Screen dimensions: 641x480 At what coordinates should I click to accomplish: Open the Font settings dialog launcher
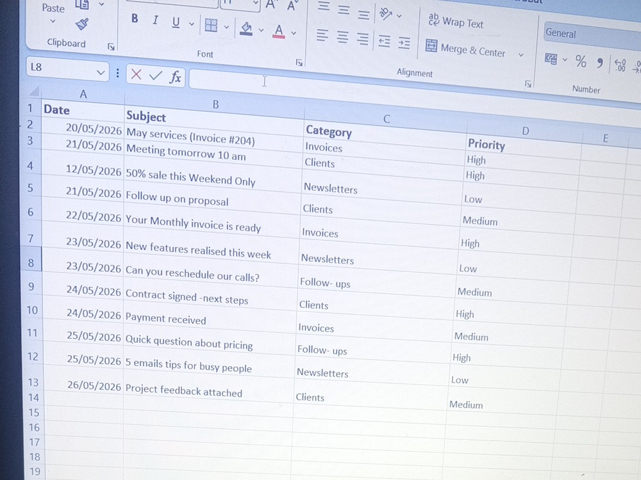tap(299, 63)
